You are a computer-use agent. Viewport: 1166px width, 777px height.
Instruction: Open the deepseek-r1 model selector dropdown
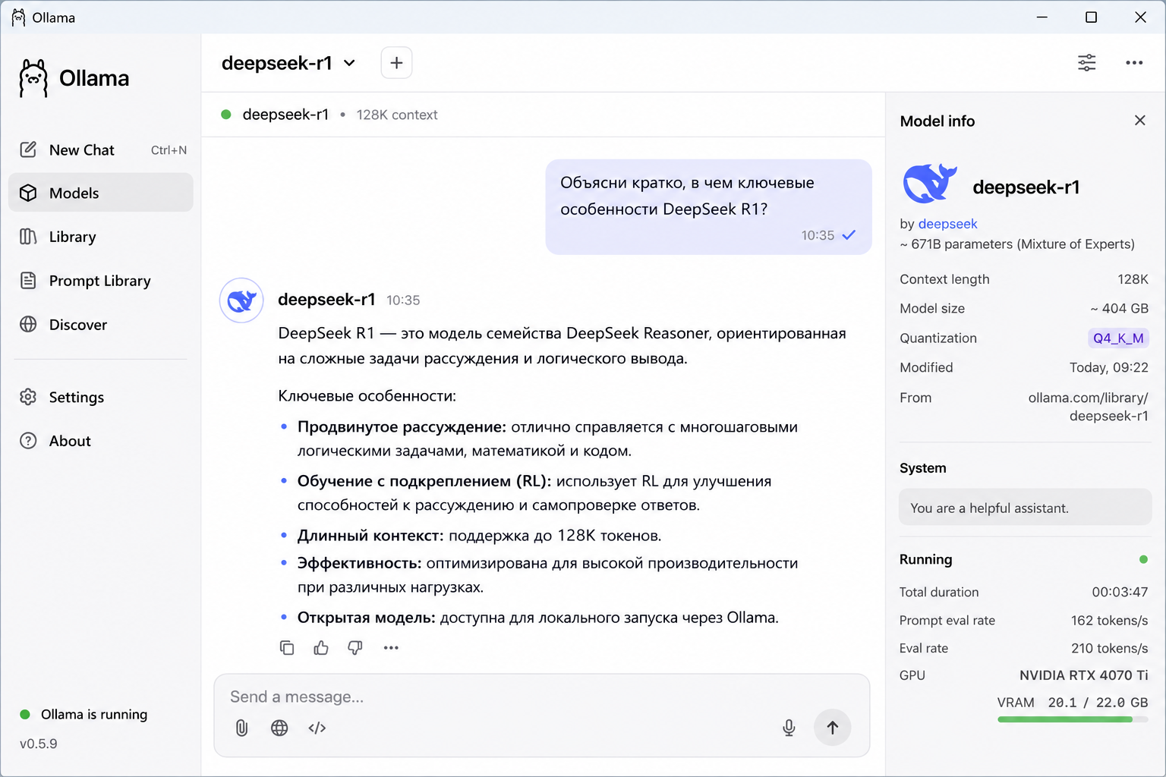[288, 63]
